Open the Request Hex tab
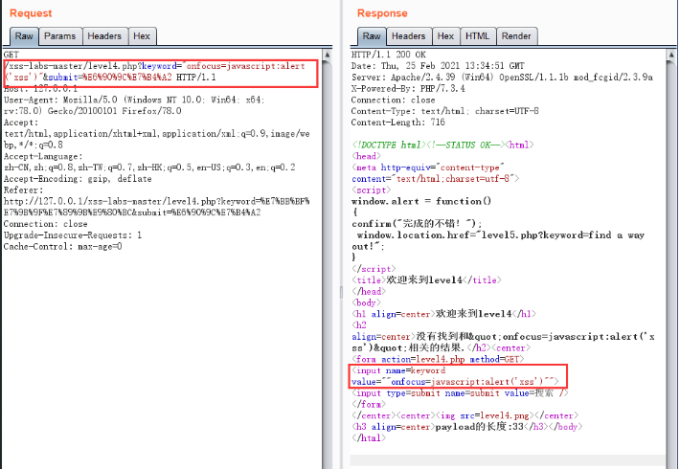Viewport: 680px width, 469px height. coord(142,36)
